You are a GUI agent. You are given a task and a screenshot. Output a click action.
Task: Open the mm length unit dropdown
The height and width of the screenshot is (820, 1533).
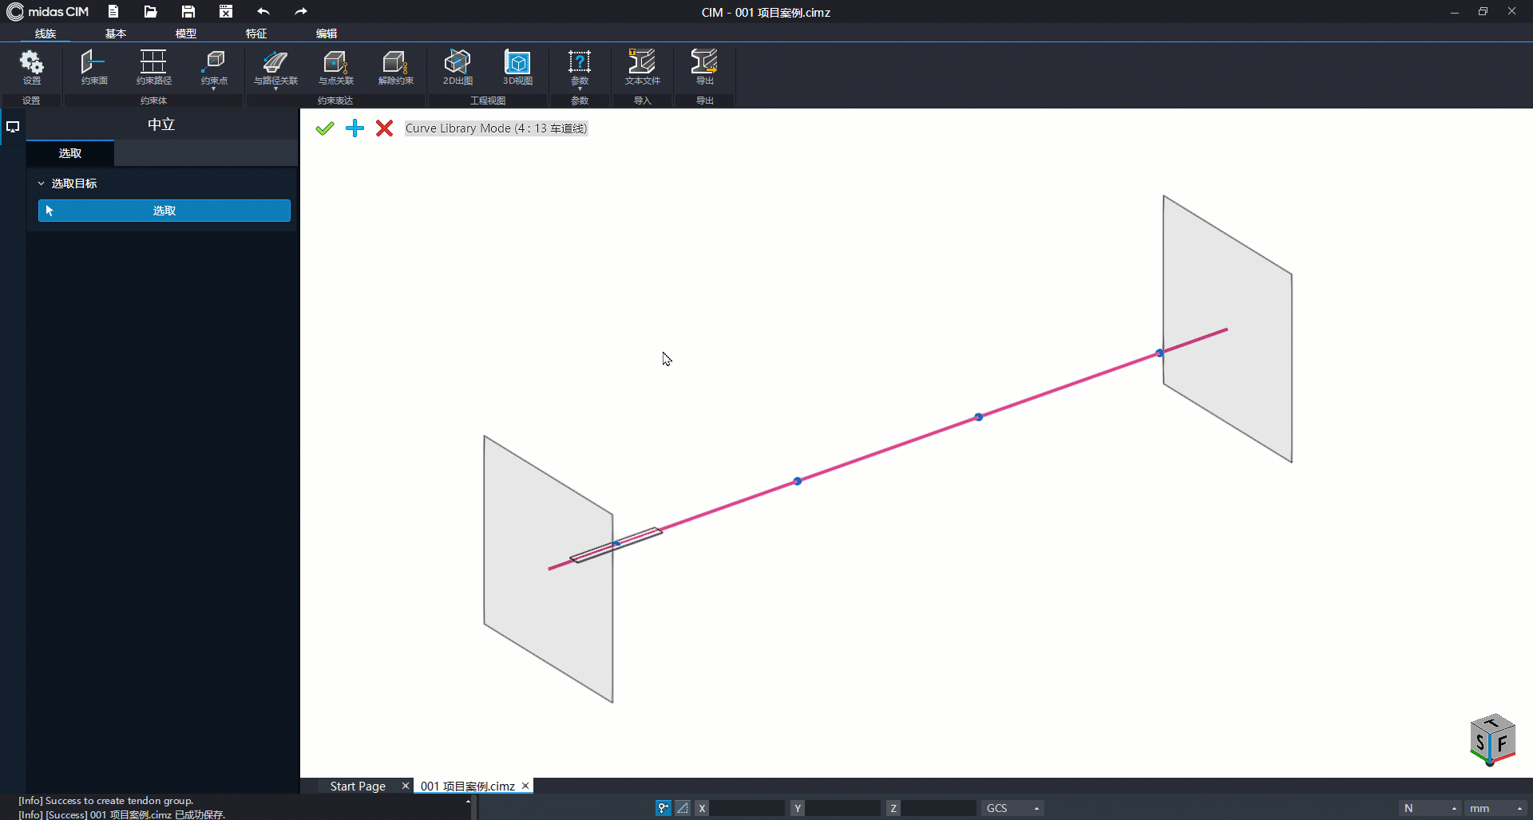pyautogui.click(x=1496, y=808)
